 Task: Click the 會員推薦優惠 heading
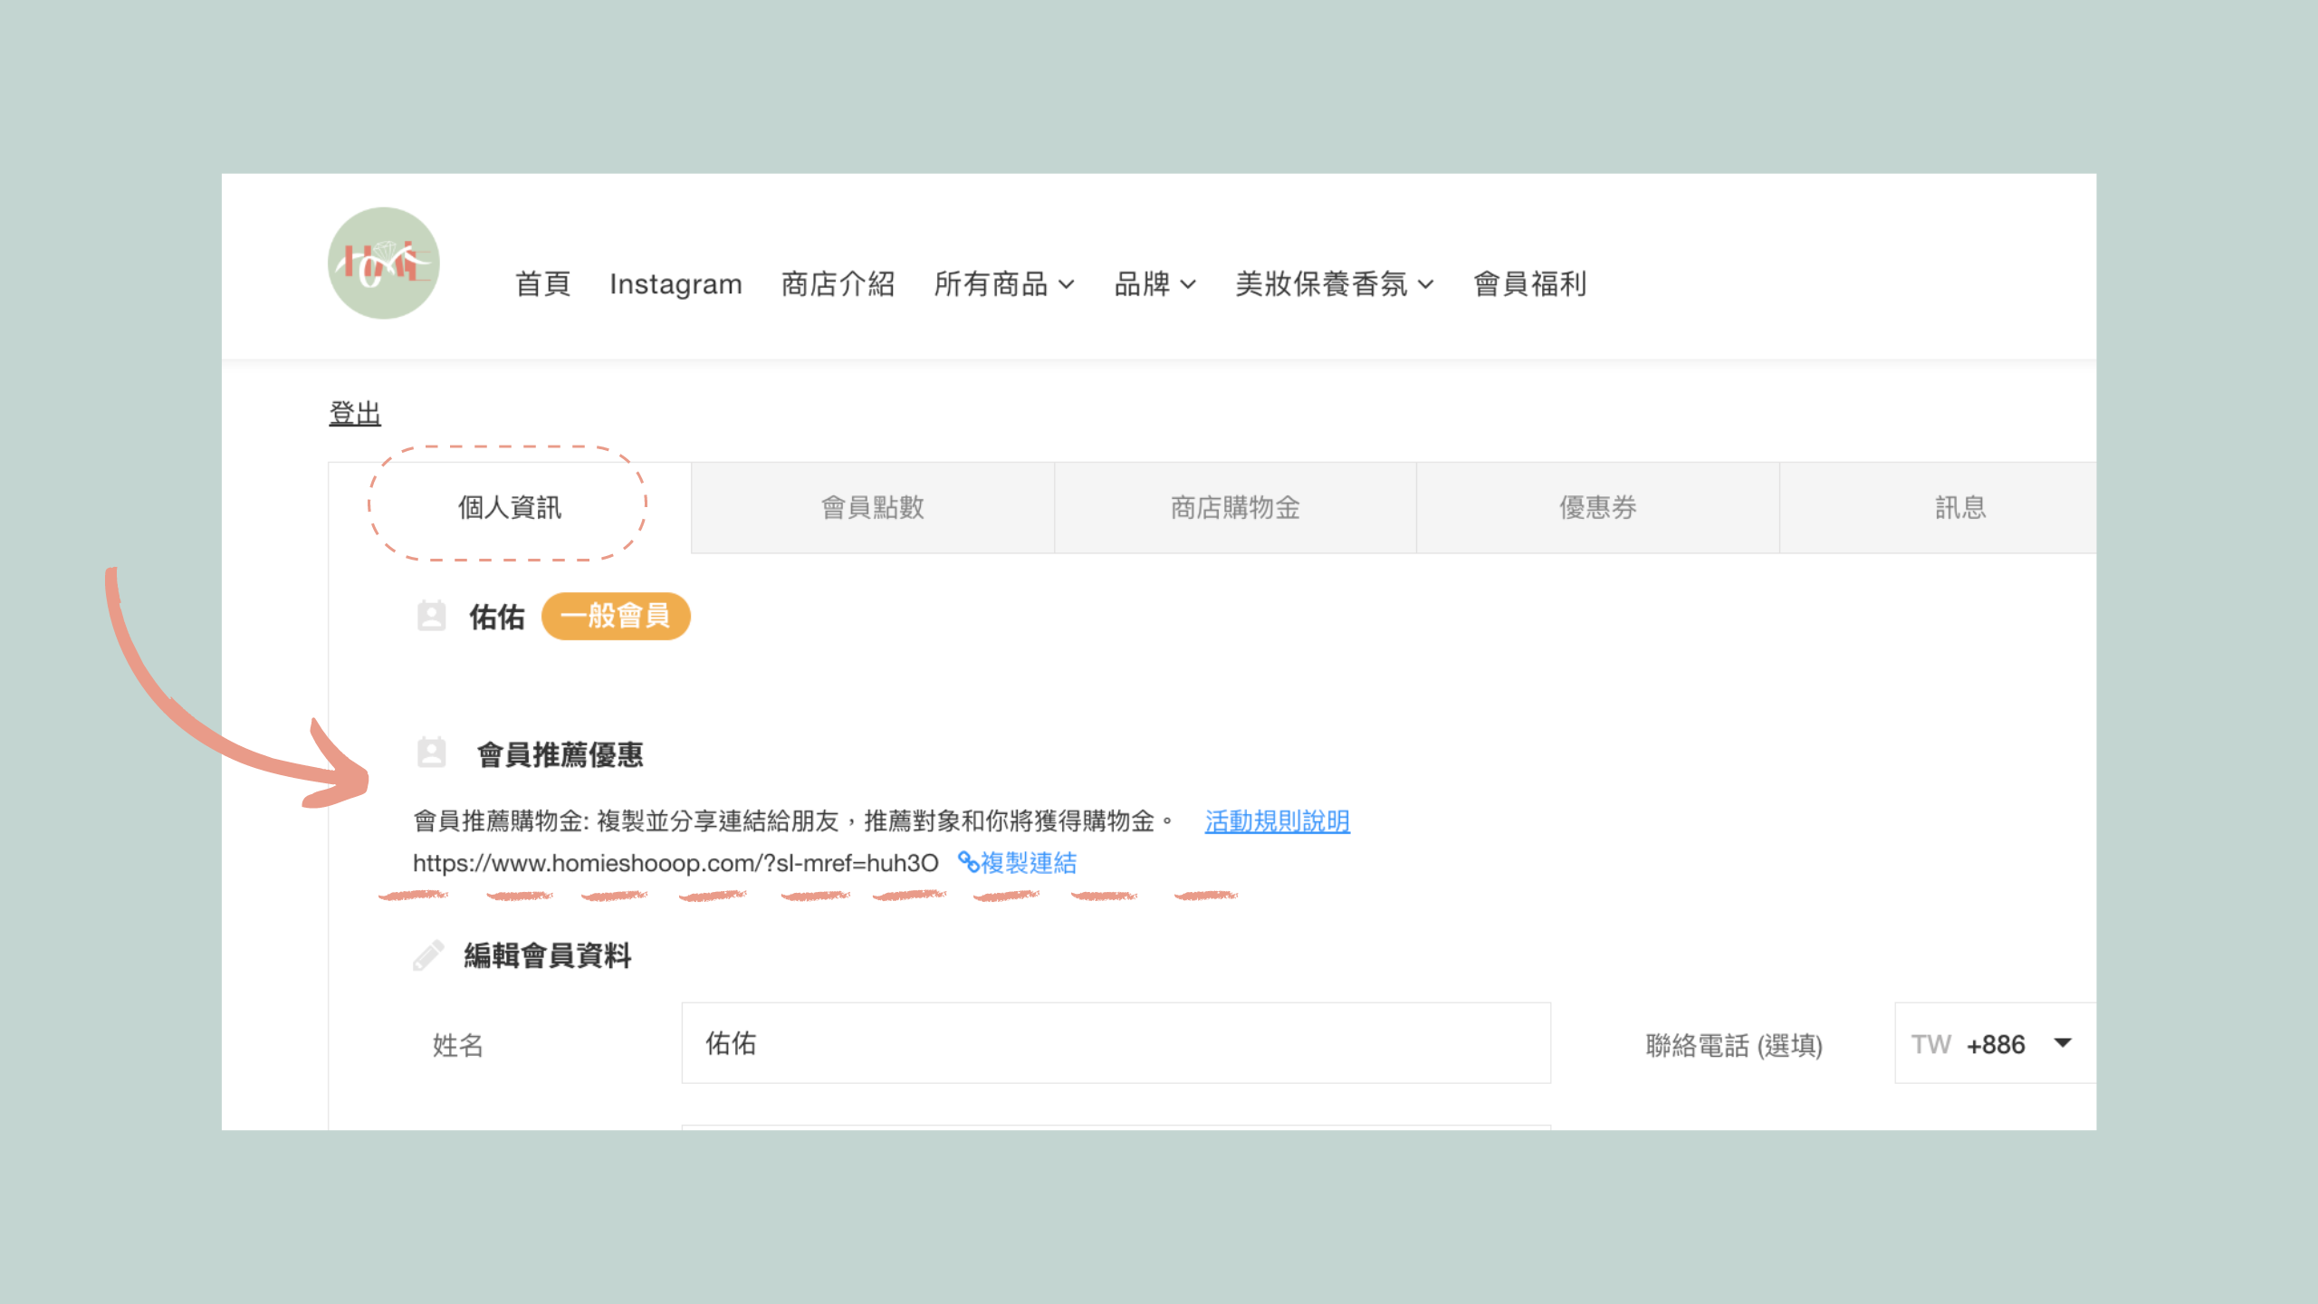[560, 754]
